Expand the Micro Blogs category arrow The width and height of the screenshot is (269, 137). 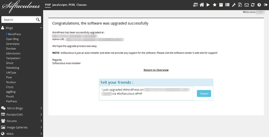(41, 108)
